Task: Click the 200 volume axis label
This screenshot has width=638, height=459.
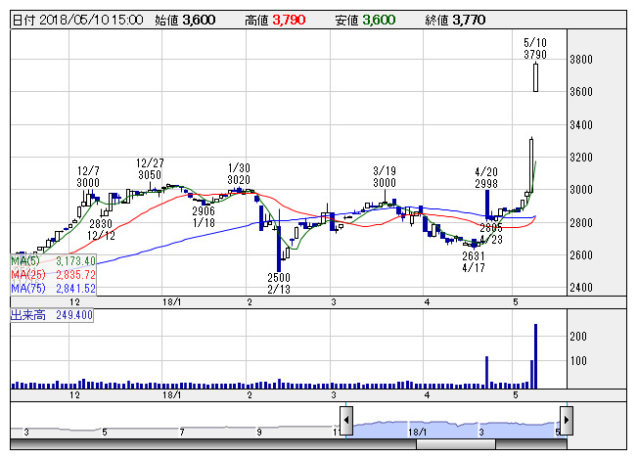Action: pos(578,336)
